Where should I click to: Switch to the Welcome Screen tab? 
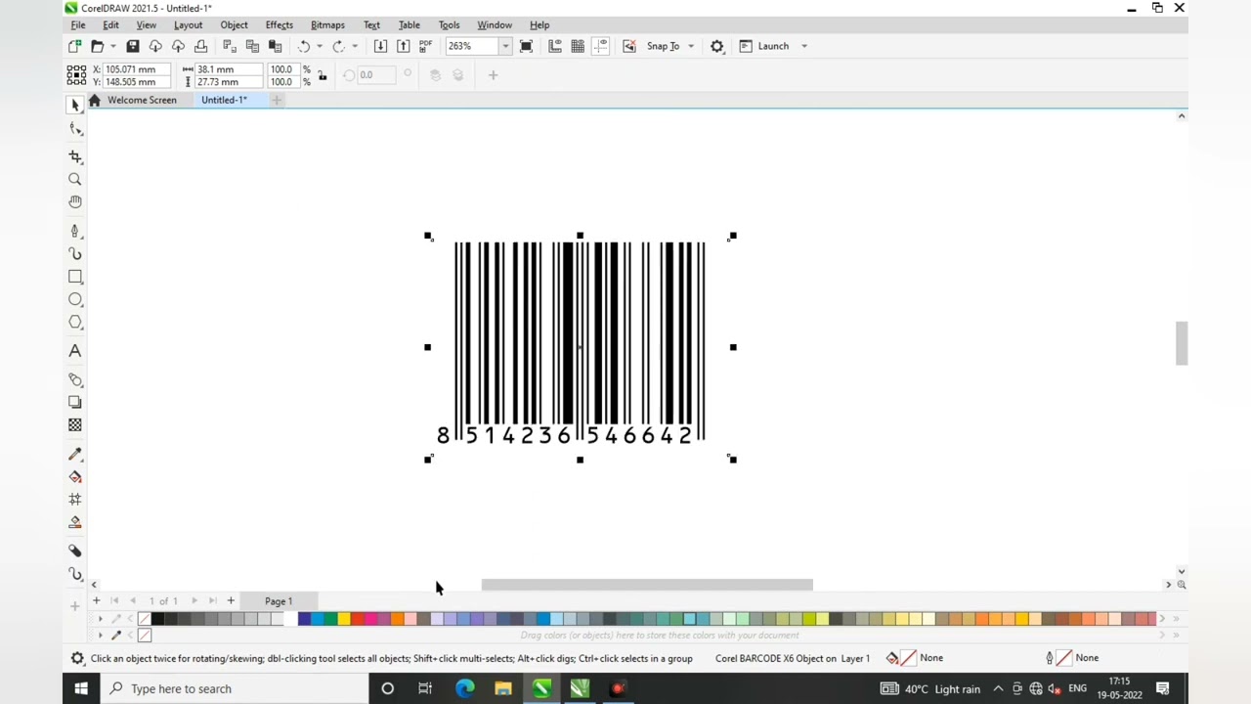pos(142,100)
